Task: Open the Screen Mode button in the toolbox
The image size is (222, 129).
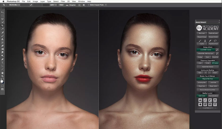Action: point(2,89)
